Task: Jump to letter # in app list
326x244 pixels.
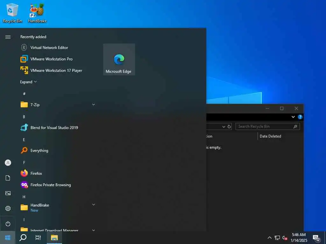Action: (24, 94)
